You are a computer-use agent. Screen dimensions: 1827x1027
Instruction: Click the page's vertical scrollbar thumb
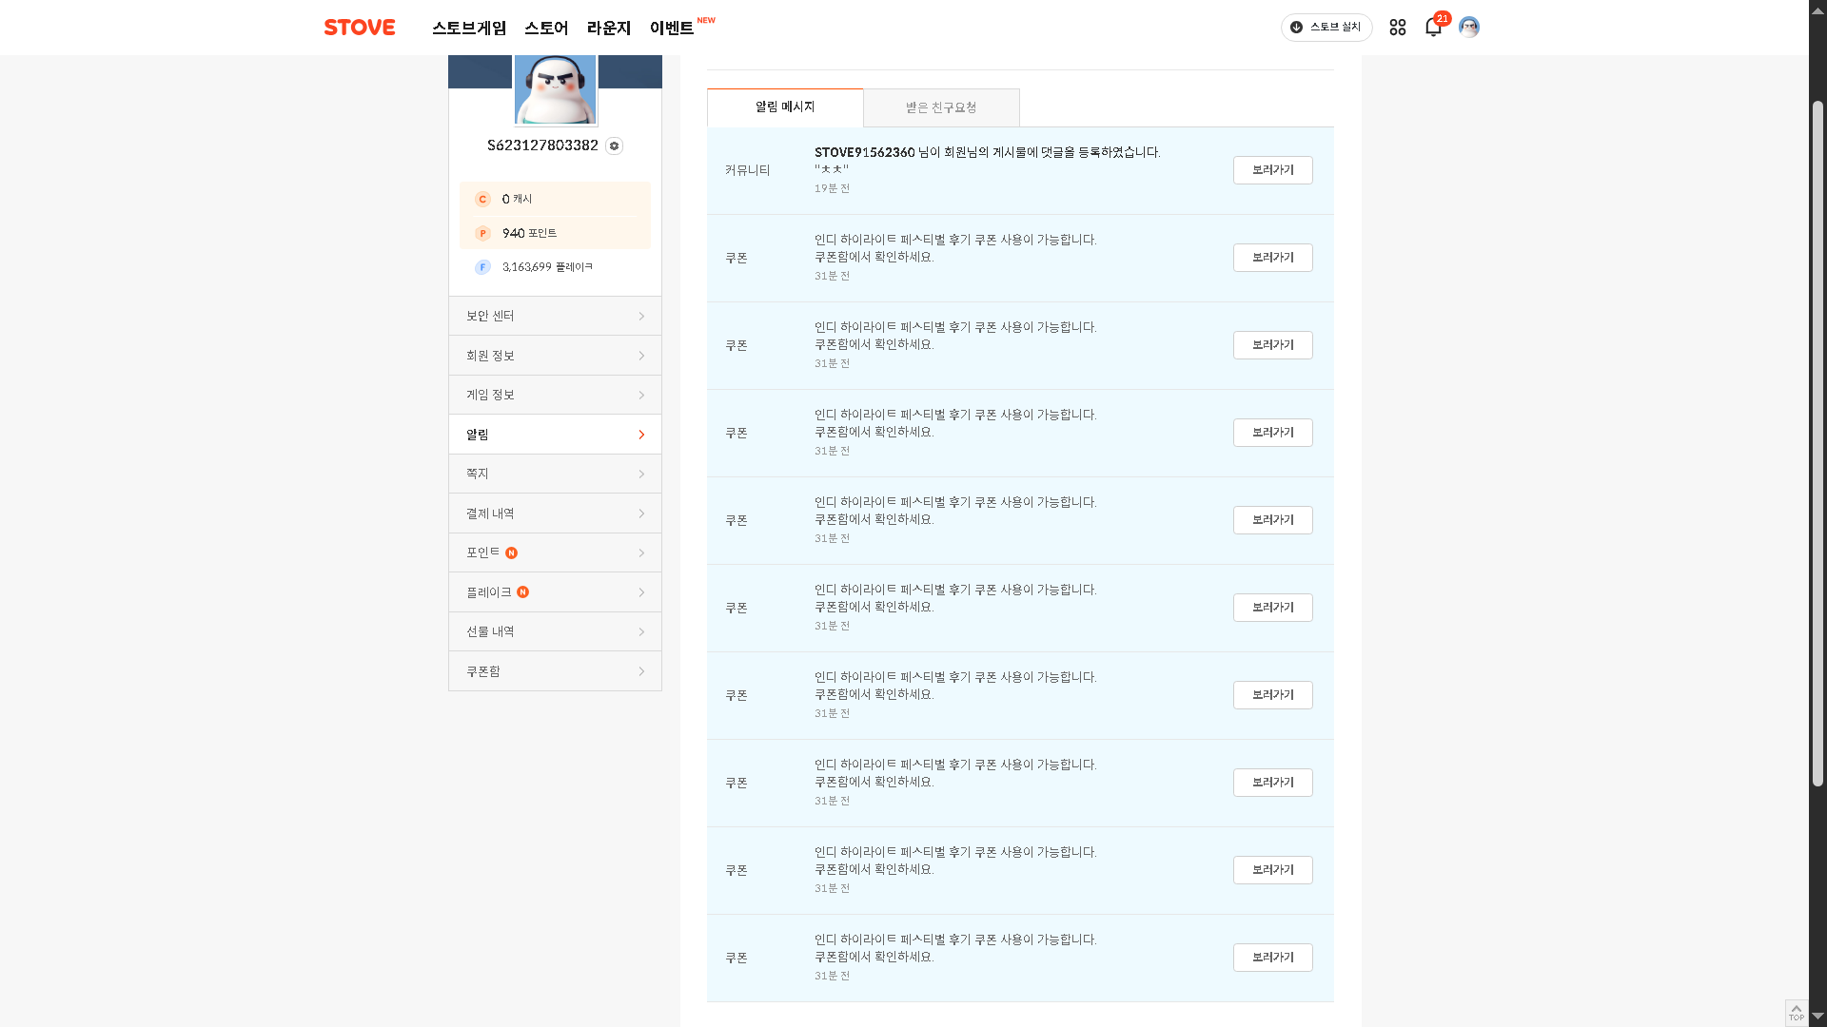click(x=1817, y=442)
